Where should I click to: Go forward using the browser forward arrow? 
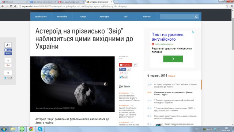click(7, 6)
